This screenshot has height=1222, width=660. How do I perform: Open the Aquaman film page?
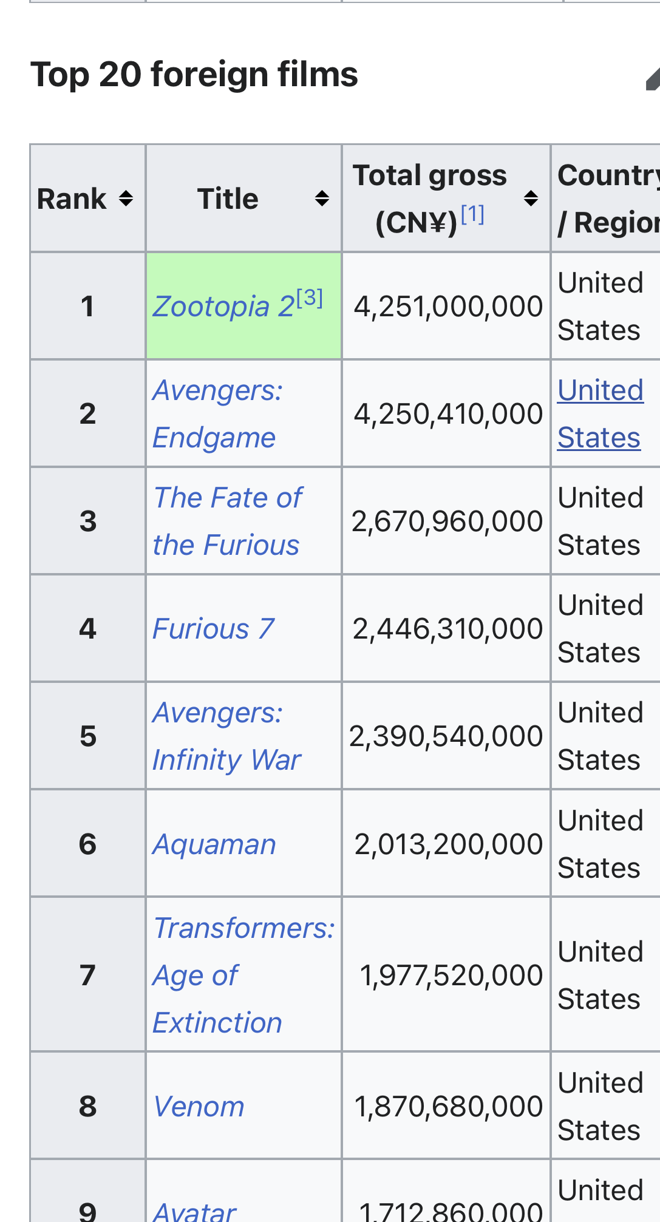point(214,844)
